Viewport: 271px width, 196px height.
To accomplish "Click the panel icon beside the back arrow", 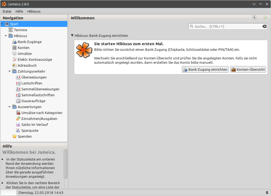I will 254,17.
